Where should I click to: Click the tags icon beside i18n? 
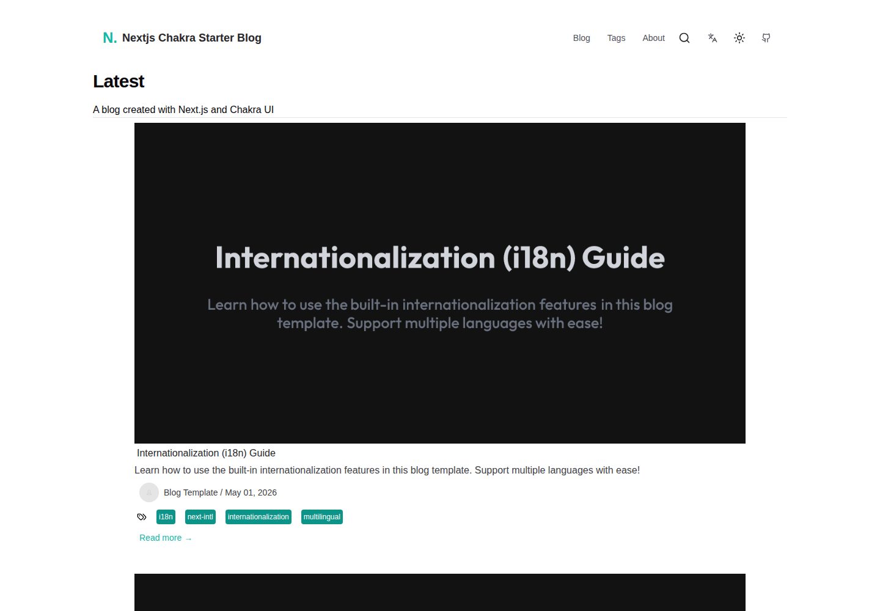pyautogui.click(x=142, y=517)
